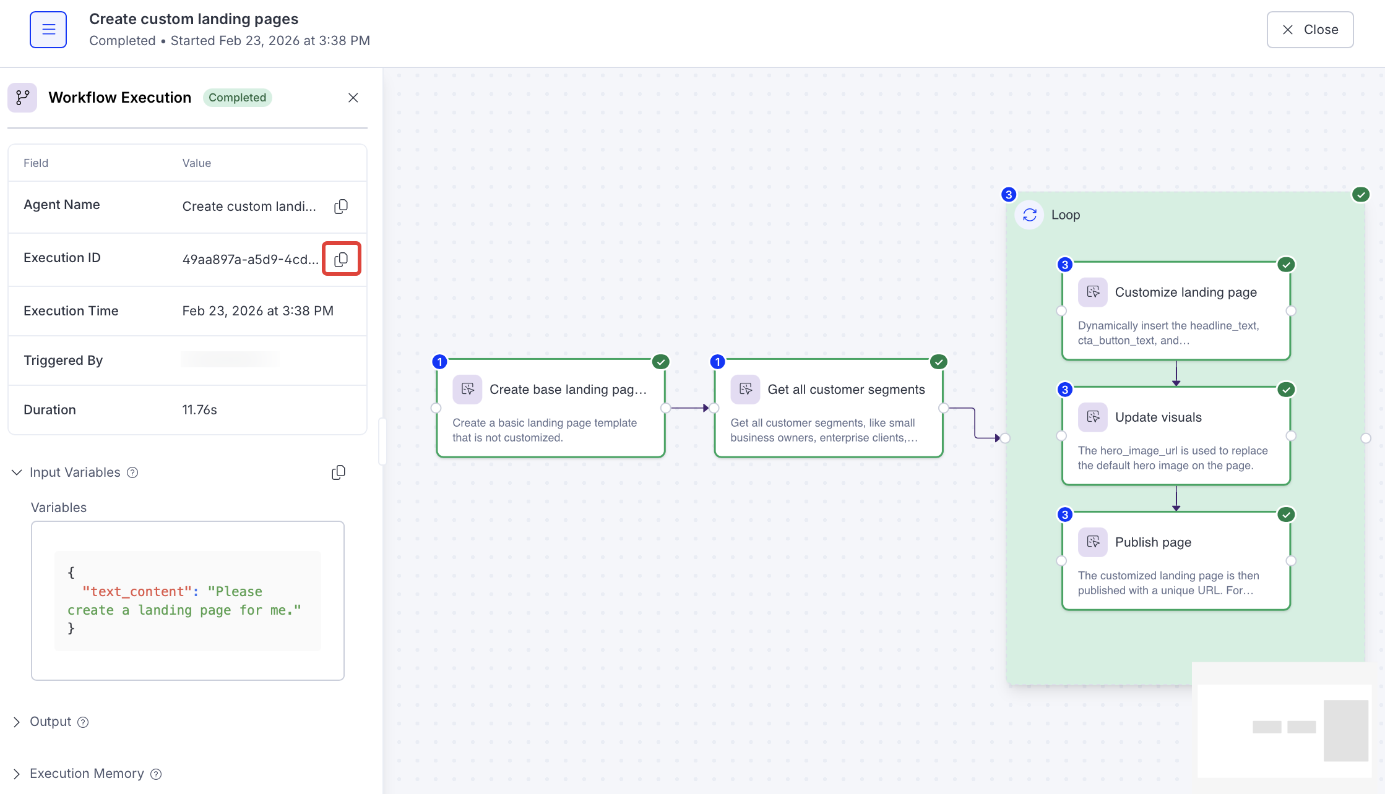Copy the Agent Name value
The height and width of the screenshot is (794, 1385).
[x=340, y=206]
